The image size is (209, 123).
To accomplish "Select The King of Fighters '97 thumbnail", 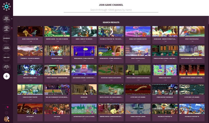I will (165, 109).
